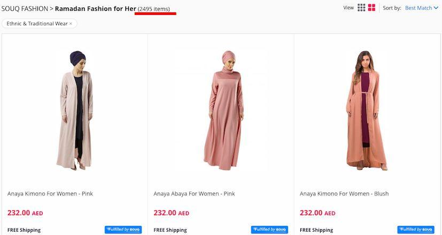442x235 pixels.
Task: Switch to small grid view
Action: pos(361,8)
